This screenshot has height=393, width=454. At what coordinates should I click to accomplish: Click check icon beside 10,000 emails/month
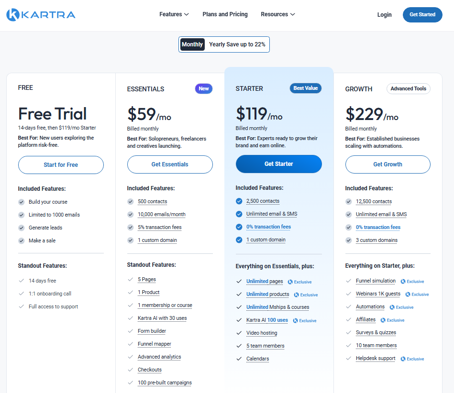click(x=131, y=215)
